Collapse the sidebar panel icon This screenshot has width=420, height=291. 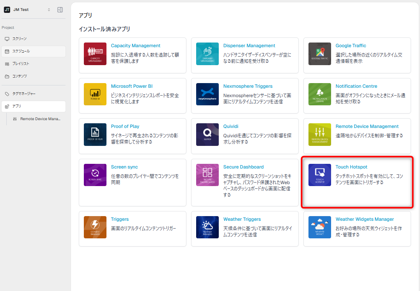click(60, 10)
